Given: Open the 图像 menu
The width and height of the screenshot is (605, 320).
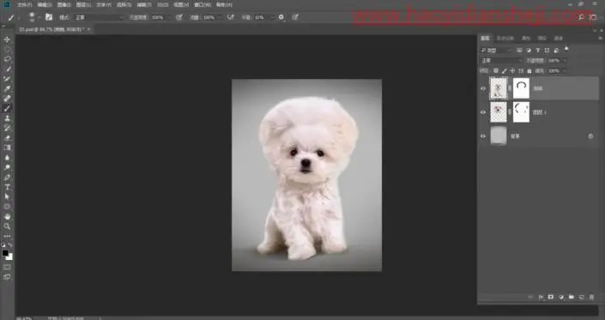Looking at the screenshot, I should click(64, 5).
